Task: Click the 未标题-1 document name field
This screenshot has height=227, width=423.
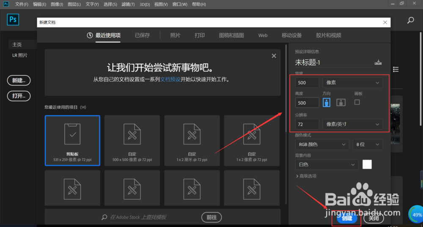Action: pos(333,63)
